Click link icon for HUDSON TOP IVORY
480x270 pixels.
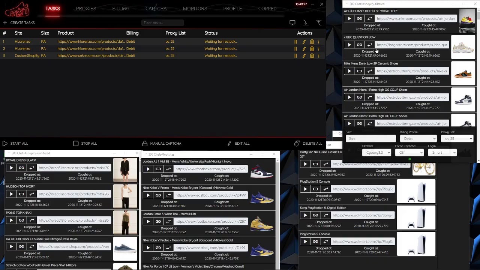point(21,194)
